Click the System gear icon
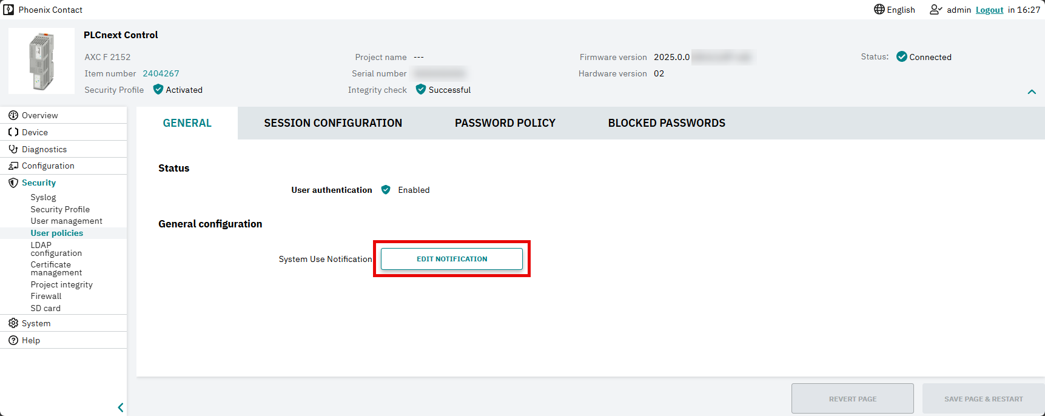 point(13,323)
